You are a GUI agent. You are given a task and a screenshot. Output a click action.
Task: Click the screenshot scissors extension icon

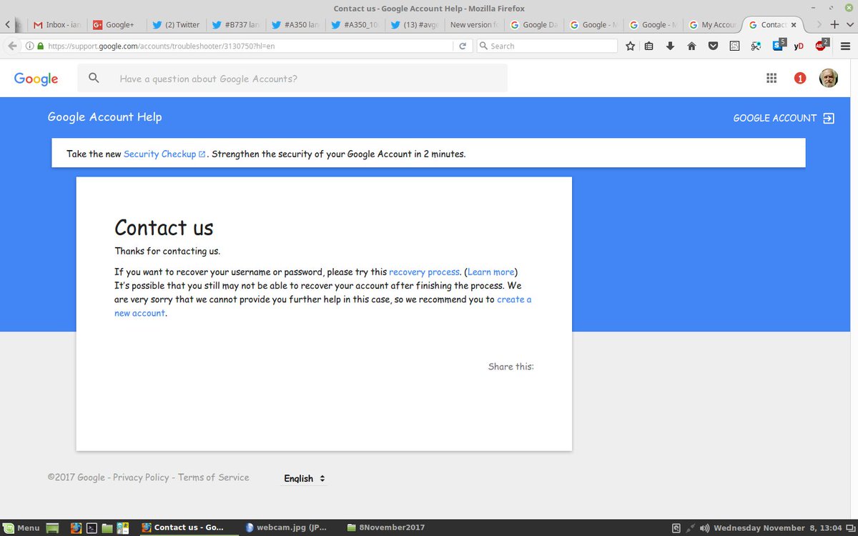756,46
